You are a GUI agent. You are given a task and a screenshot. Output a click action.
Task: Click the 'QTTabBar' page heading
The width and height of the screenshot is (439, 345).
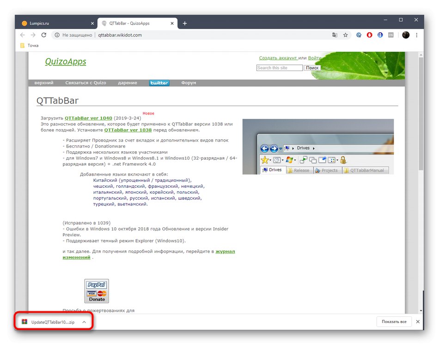pos(57,101)
